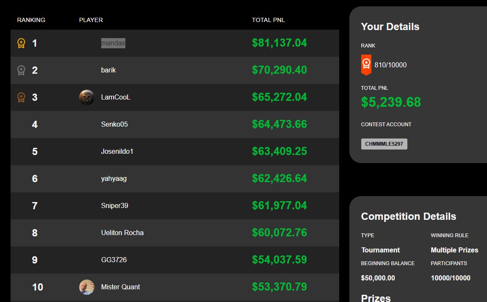Click the Tournament type value
Viewport: 487px width, 302px height.
[x=380, y=250]
